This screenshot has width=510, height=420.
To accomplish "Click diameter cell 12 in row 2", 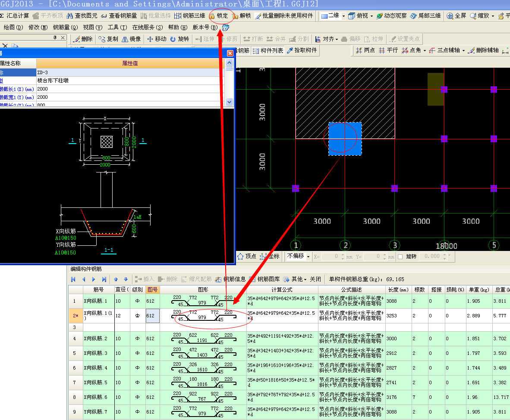I will click(x=122, y=316).
